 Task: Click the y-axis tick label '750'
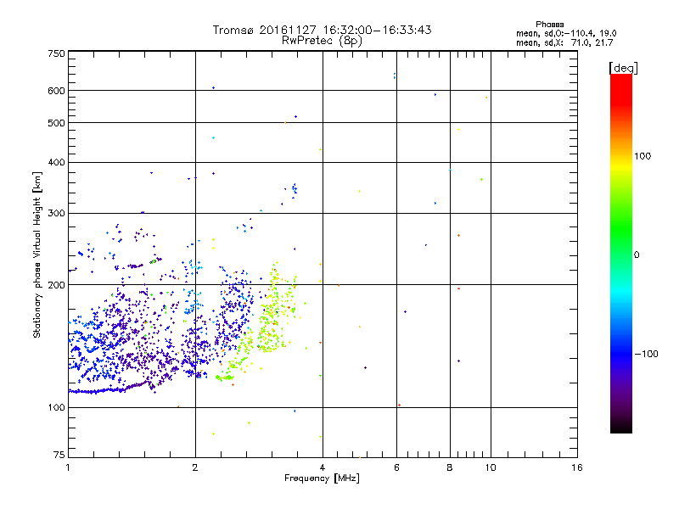point(56,53)
